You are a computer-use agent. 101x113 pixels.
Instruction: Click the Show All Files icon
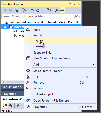click(x=49, y=10)
